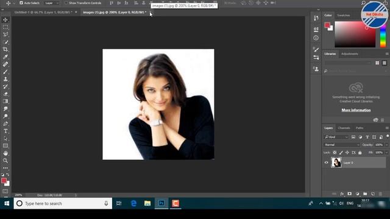Switch to the Paths tab
Image resolution: width=390 pixels, height=219 pixels.
[360, 128]
